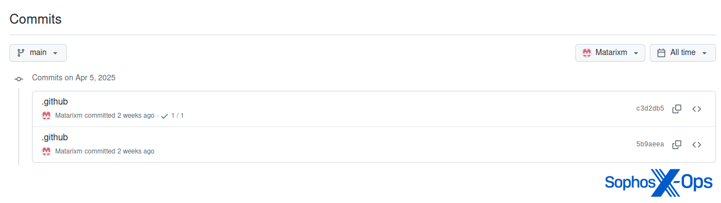Copy full SHA for commit 5b9aeea
This screenshot has height=203, width=721.
(677, 145)
